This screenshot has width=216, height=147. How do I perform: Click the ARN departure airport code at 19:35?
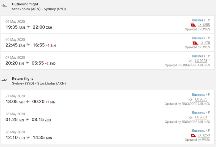22,28
